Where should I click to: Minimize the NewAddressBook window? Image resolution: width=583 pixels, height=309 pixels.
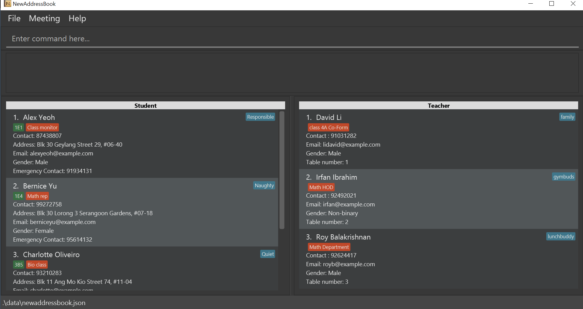coord(530,4)
